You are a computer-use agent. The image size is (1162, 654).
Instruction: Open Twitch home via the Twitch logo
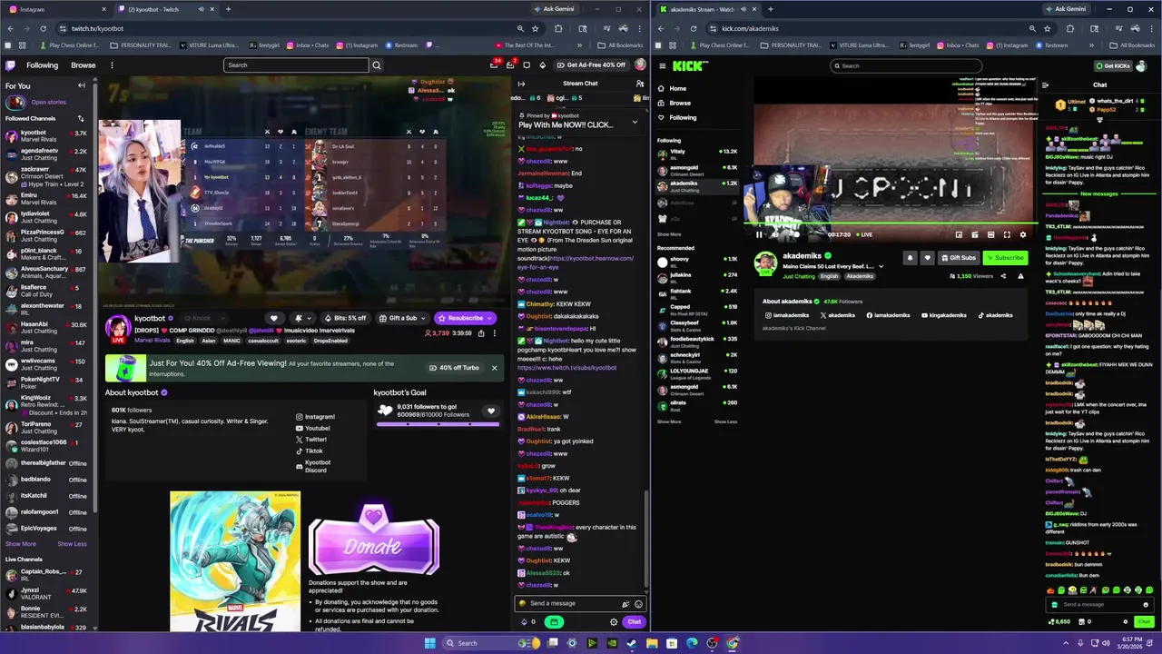click(x=10, y=65)
